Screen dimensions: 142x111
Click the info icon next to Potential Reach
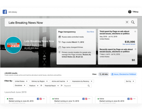point(62,85)
